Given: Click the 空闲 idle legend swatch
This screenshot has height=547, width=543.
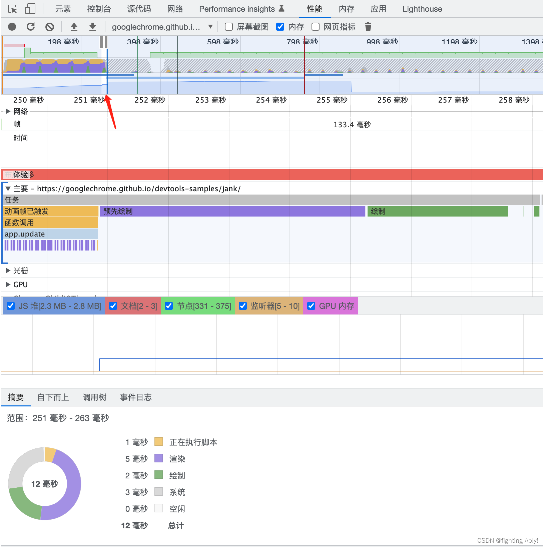Looking at the screenshot, I should [x=159, y=508].
